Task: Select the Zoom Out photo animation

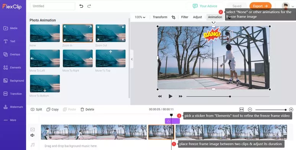Action: click(111, 33)
